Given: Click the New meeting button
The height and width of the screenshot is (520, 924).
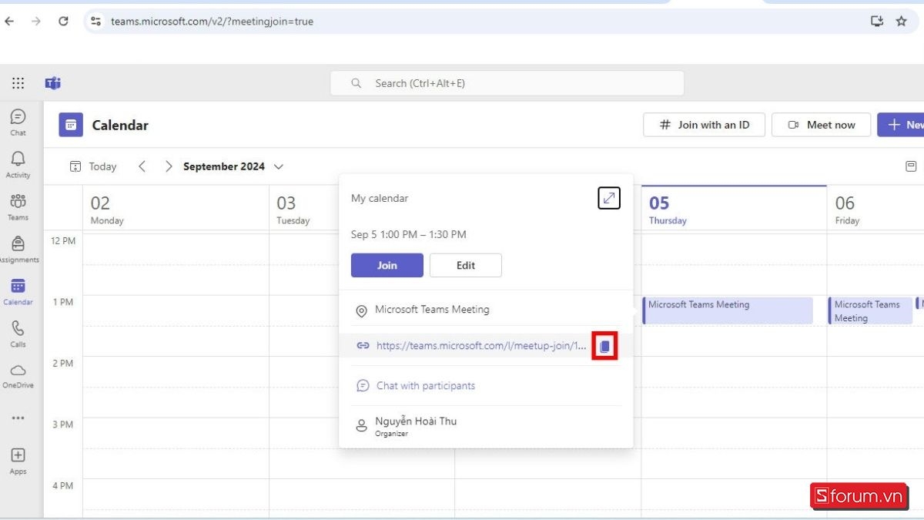Looking at the screenshot, I should [x=901, y=125].
